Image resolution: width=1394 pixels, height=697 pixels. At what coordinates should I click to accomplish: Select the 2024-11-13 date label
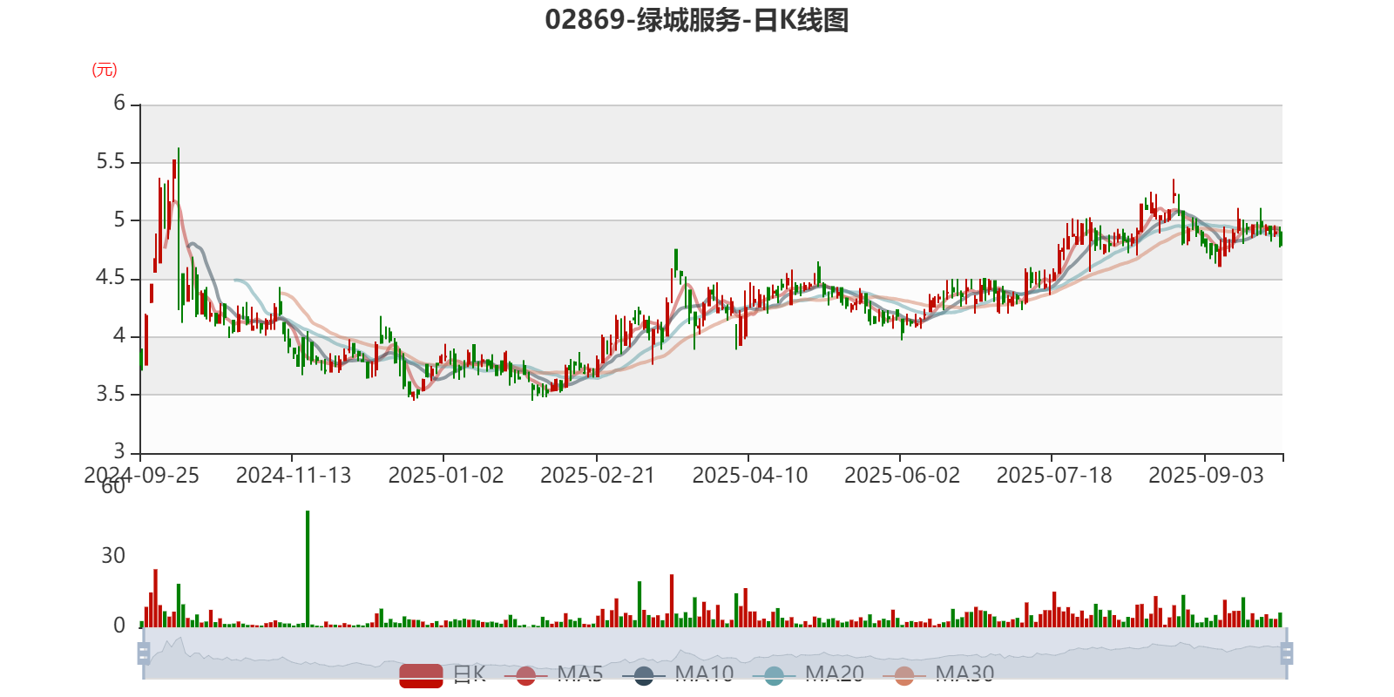294,476
